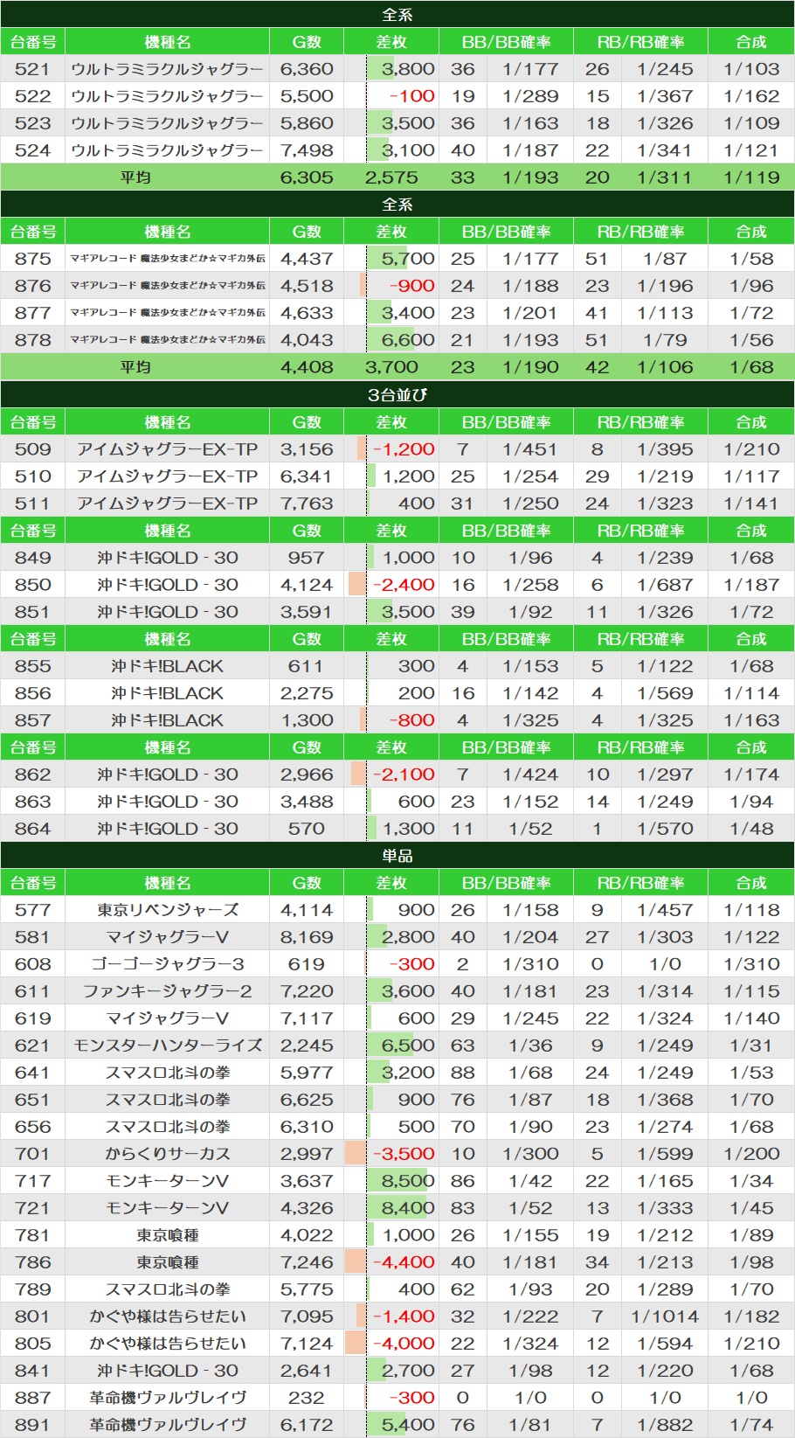Click 差枚 -4,000 in row 805
The height and width of the screenshot is (1438, 795).
click(x=404, y=1344)
